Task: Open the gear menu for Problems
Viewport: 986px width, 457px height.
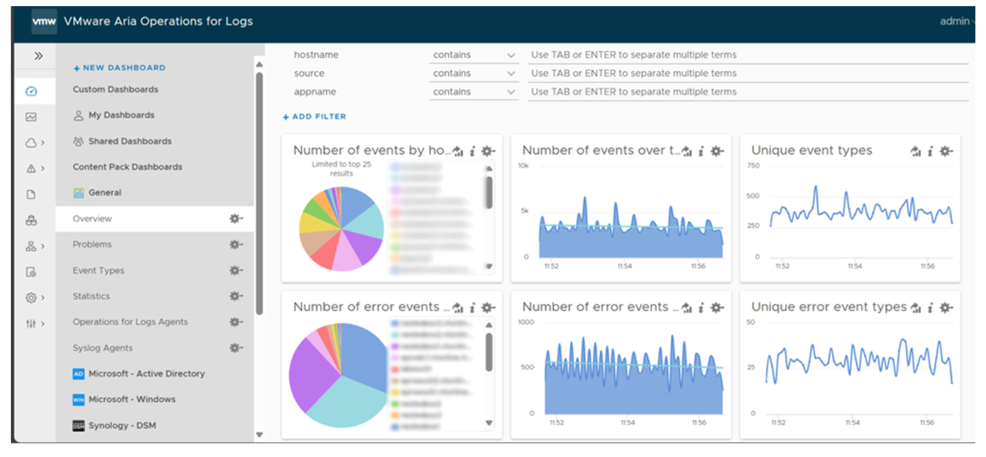Action: 236,245
